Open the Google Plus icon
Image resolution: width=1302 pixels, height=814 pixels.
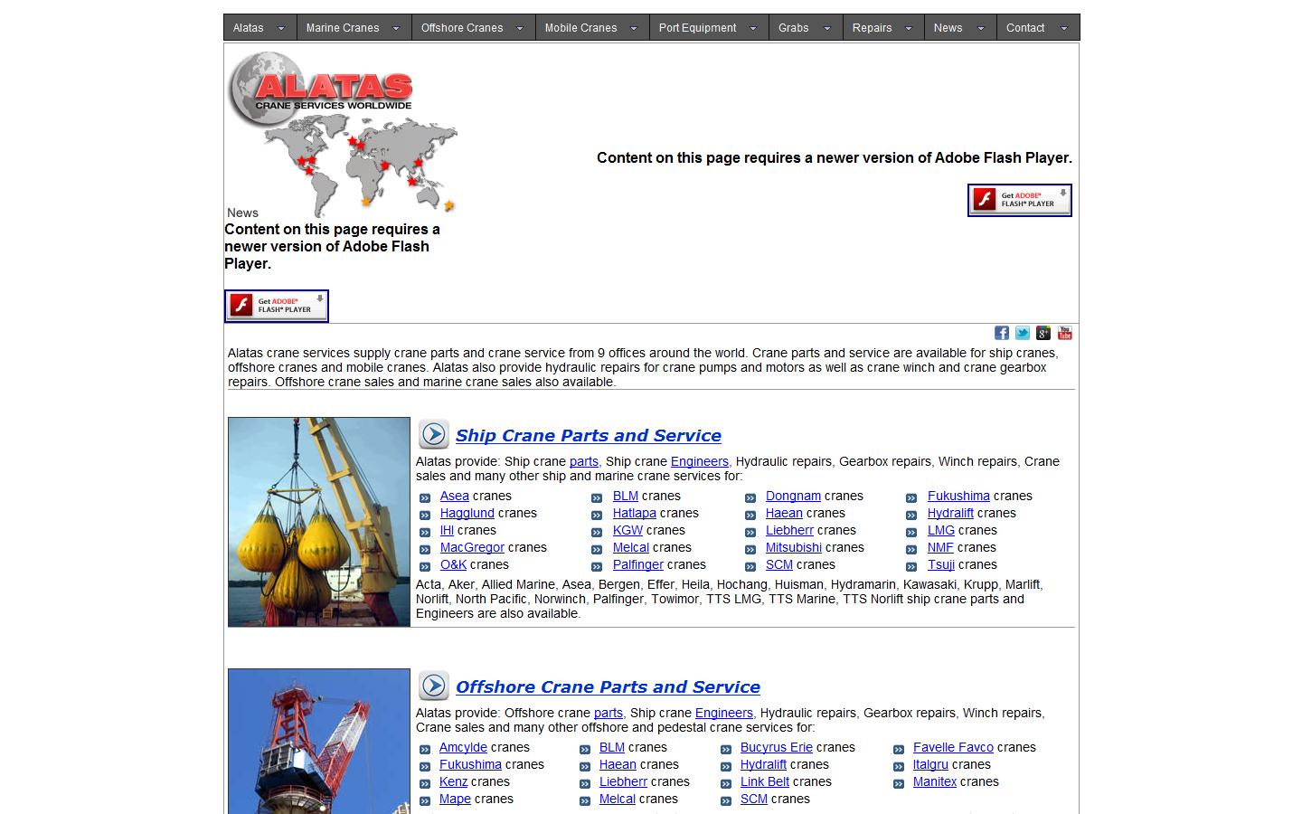point(1043,333)
